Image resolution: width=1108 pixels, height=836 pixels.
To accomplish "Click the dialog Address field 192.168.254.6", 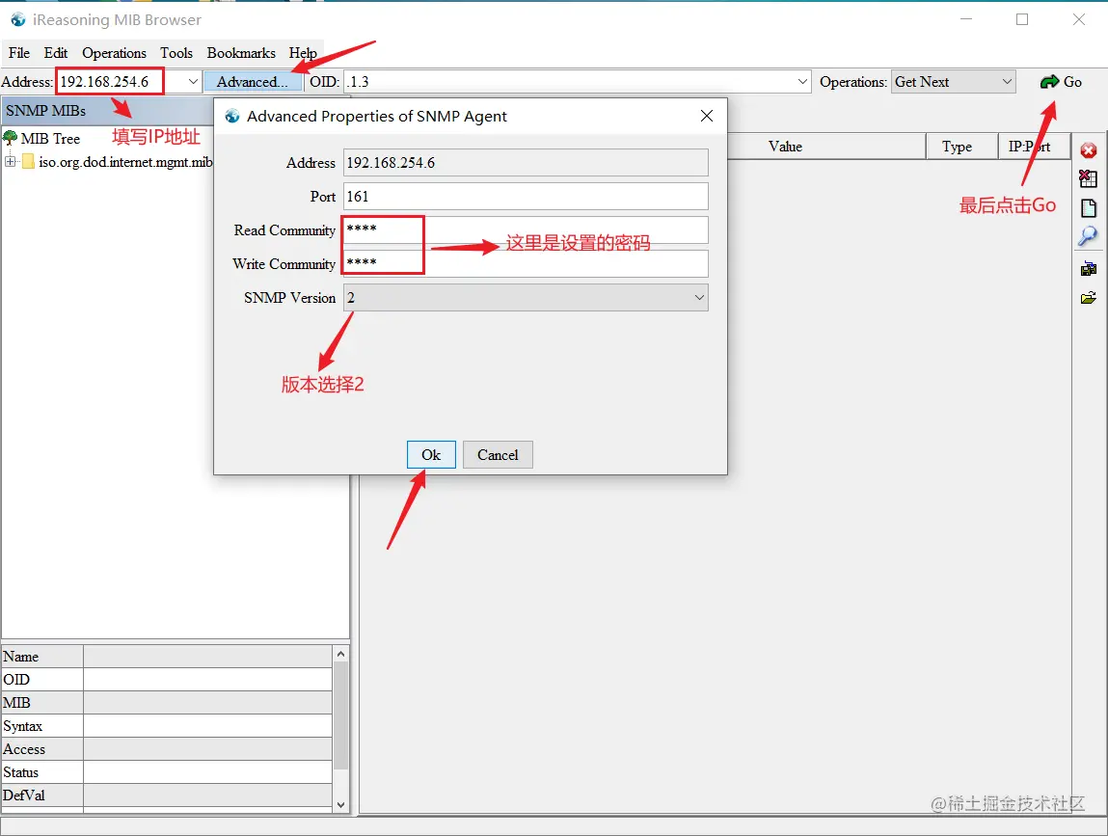I will pyautogui.click(x=526, y=163).
